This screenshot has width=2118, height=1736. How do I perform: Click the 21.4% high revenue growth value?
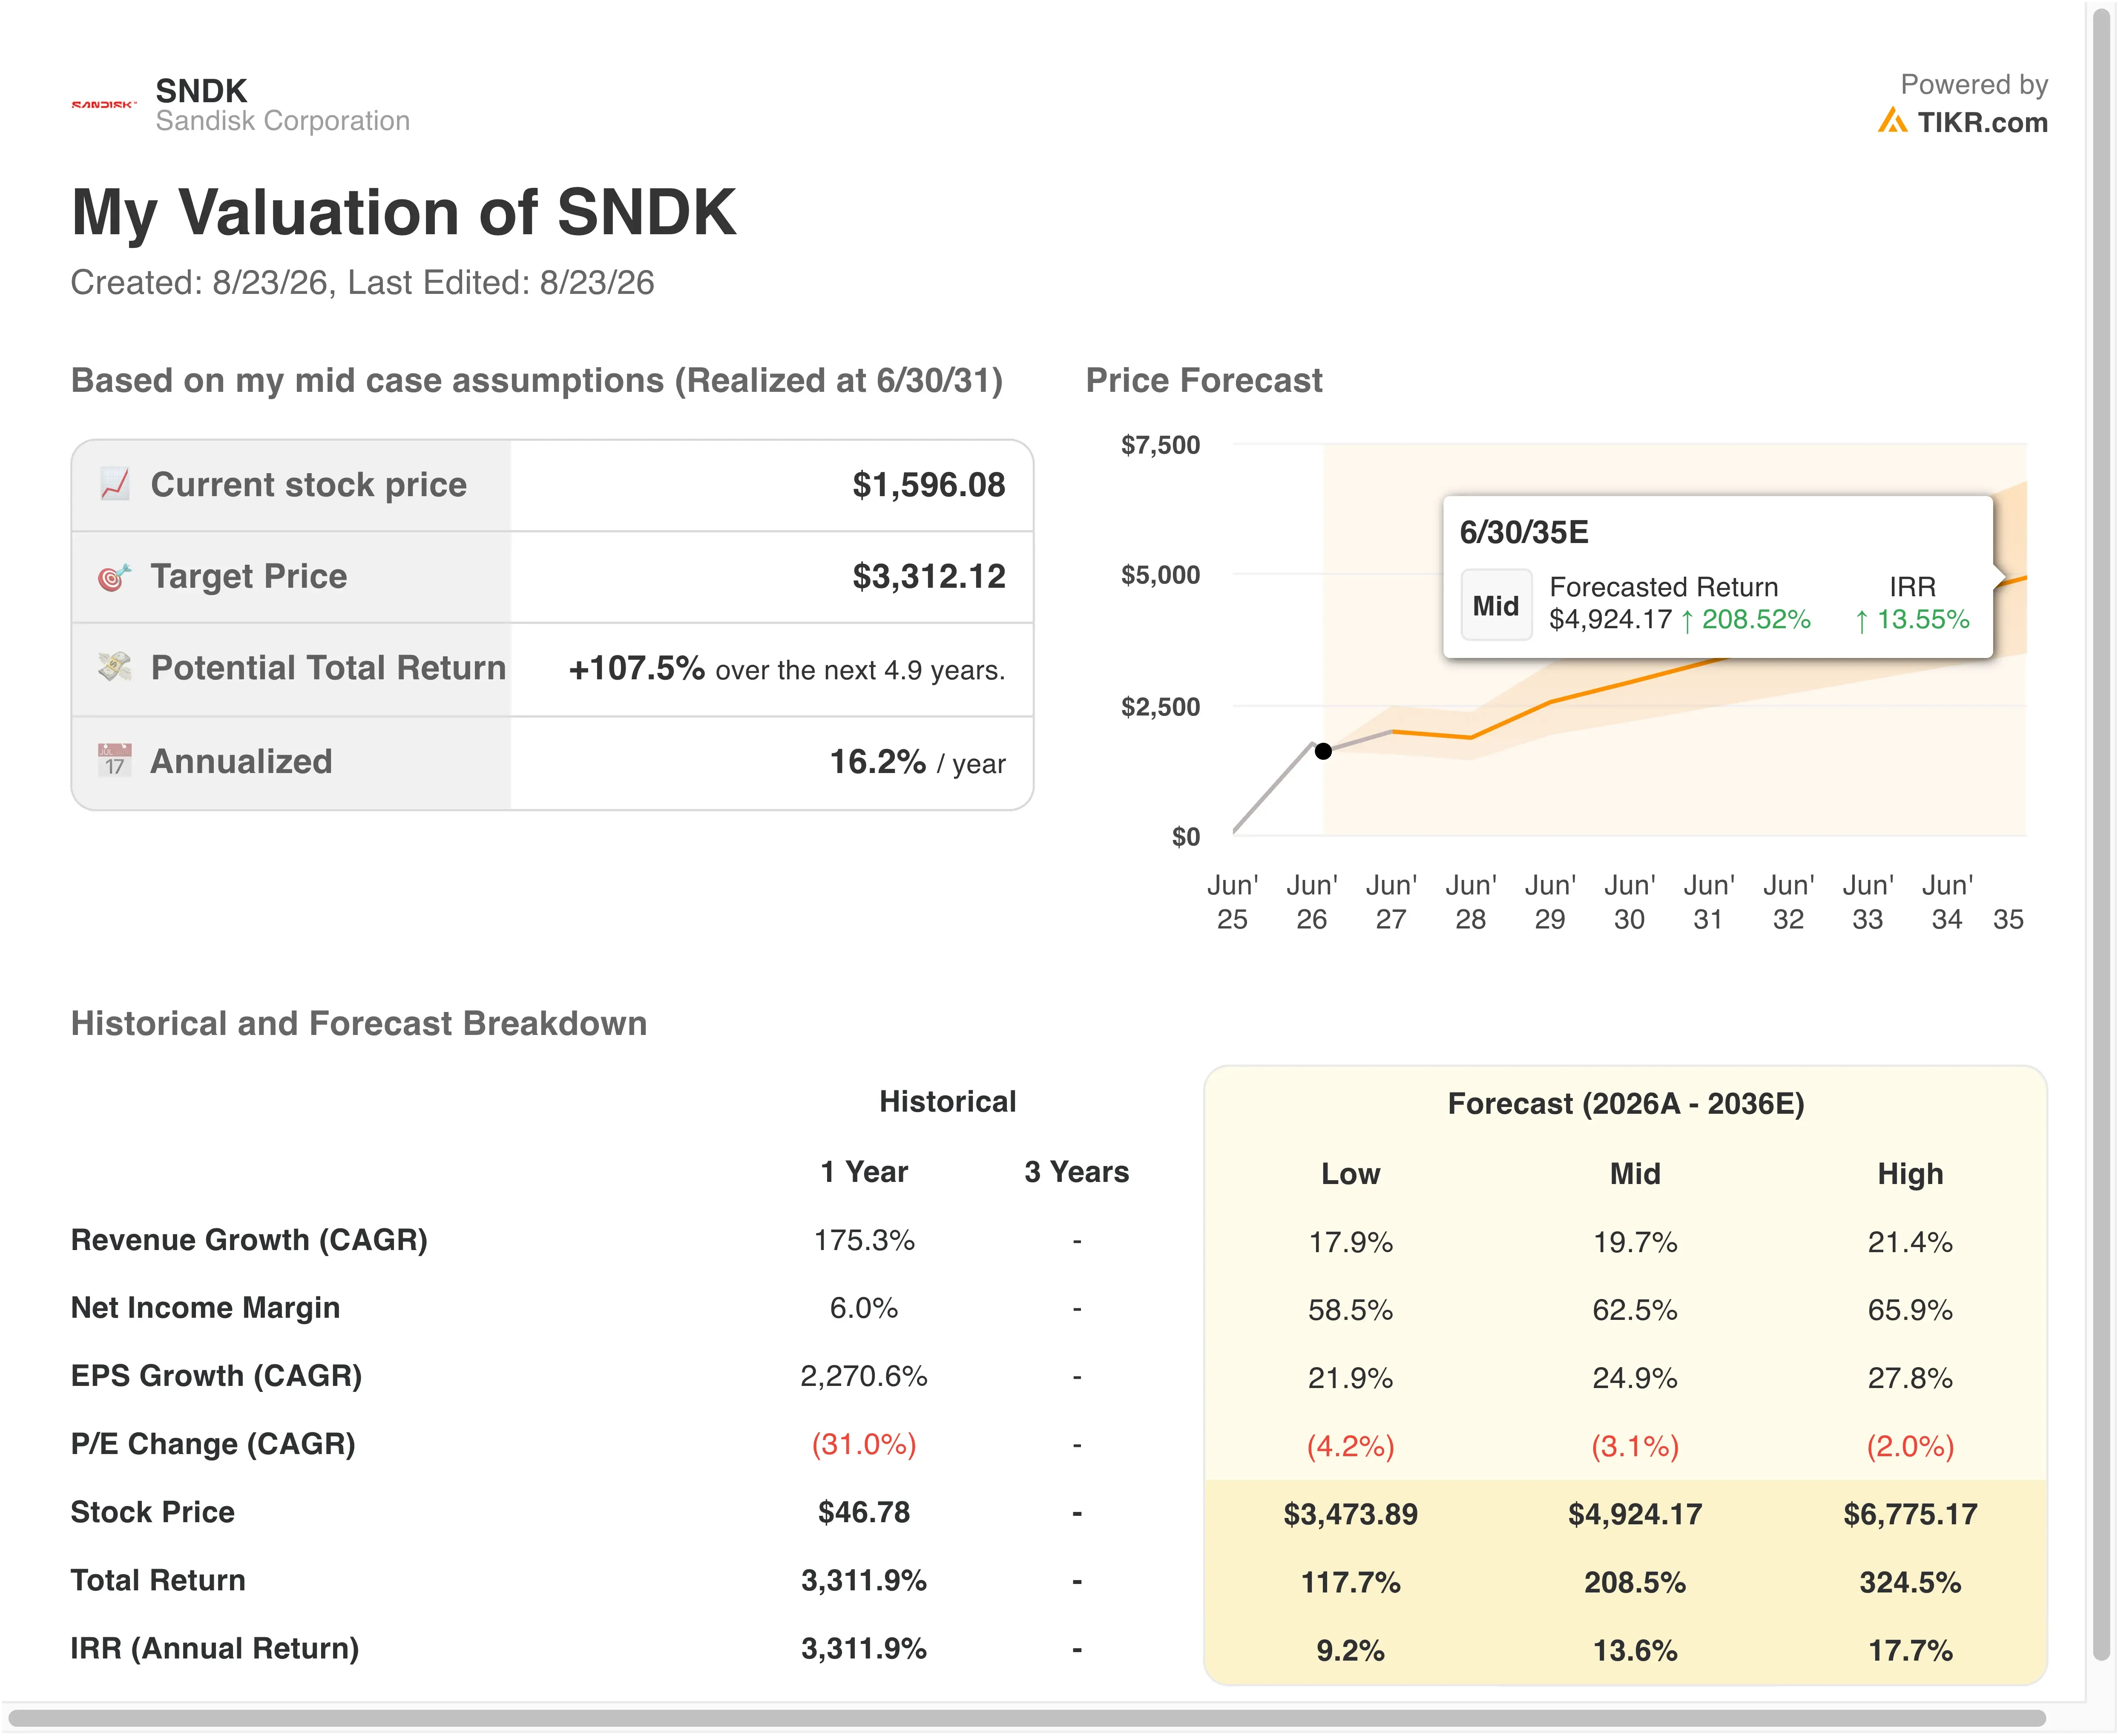coord(1910,1243)
